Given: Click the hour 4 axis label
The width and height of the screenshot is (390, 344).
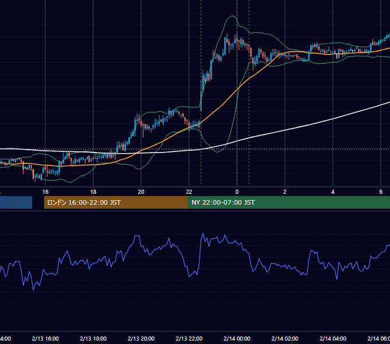Looking at the screenshot, I should tap(333, 192).
